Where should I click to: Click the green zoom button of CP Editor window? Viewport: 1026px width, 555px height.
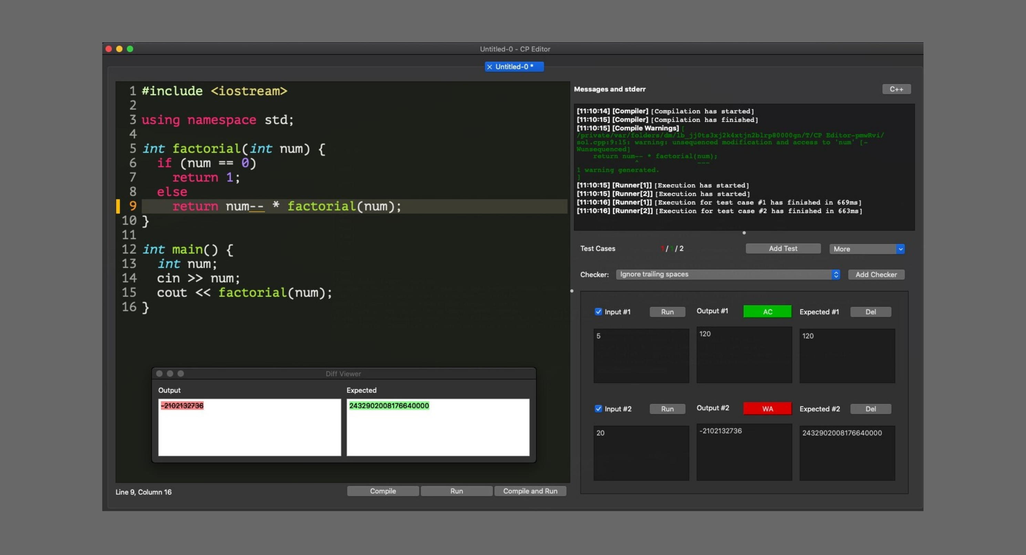(130, 49)
